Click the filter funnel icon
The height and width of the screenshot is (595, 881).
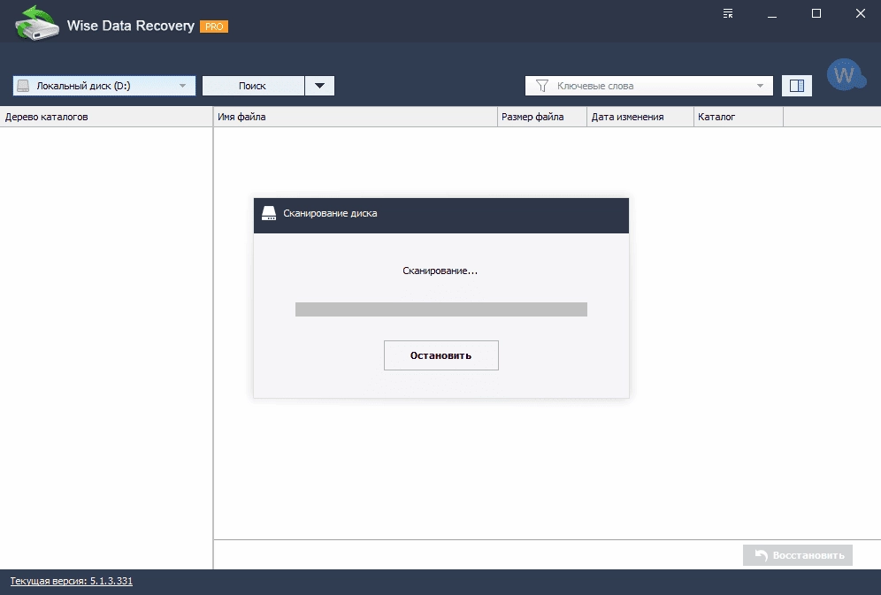pyautogui.click(x=541, y=86)
